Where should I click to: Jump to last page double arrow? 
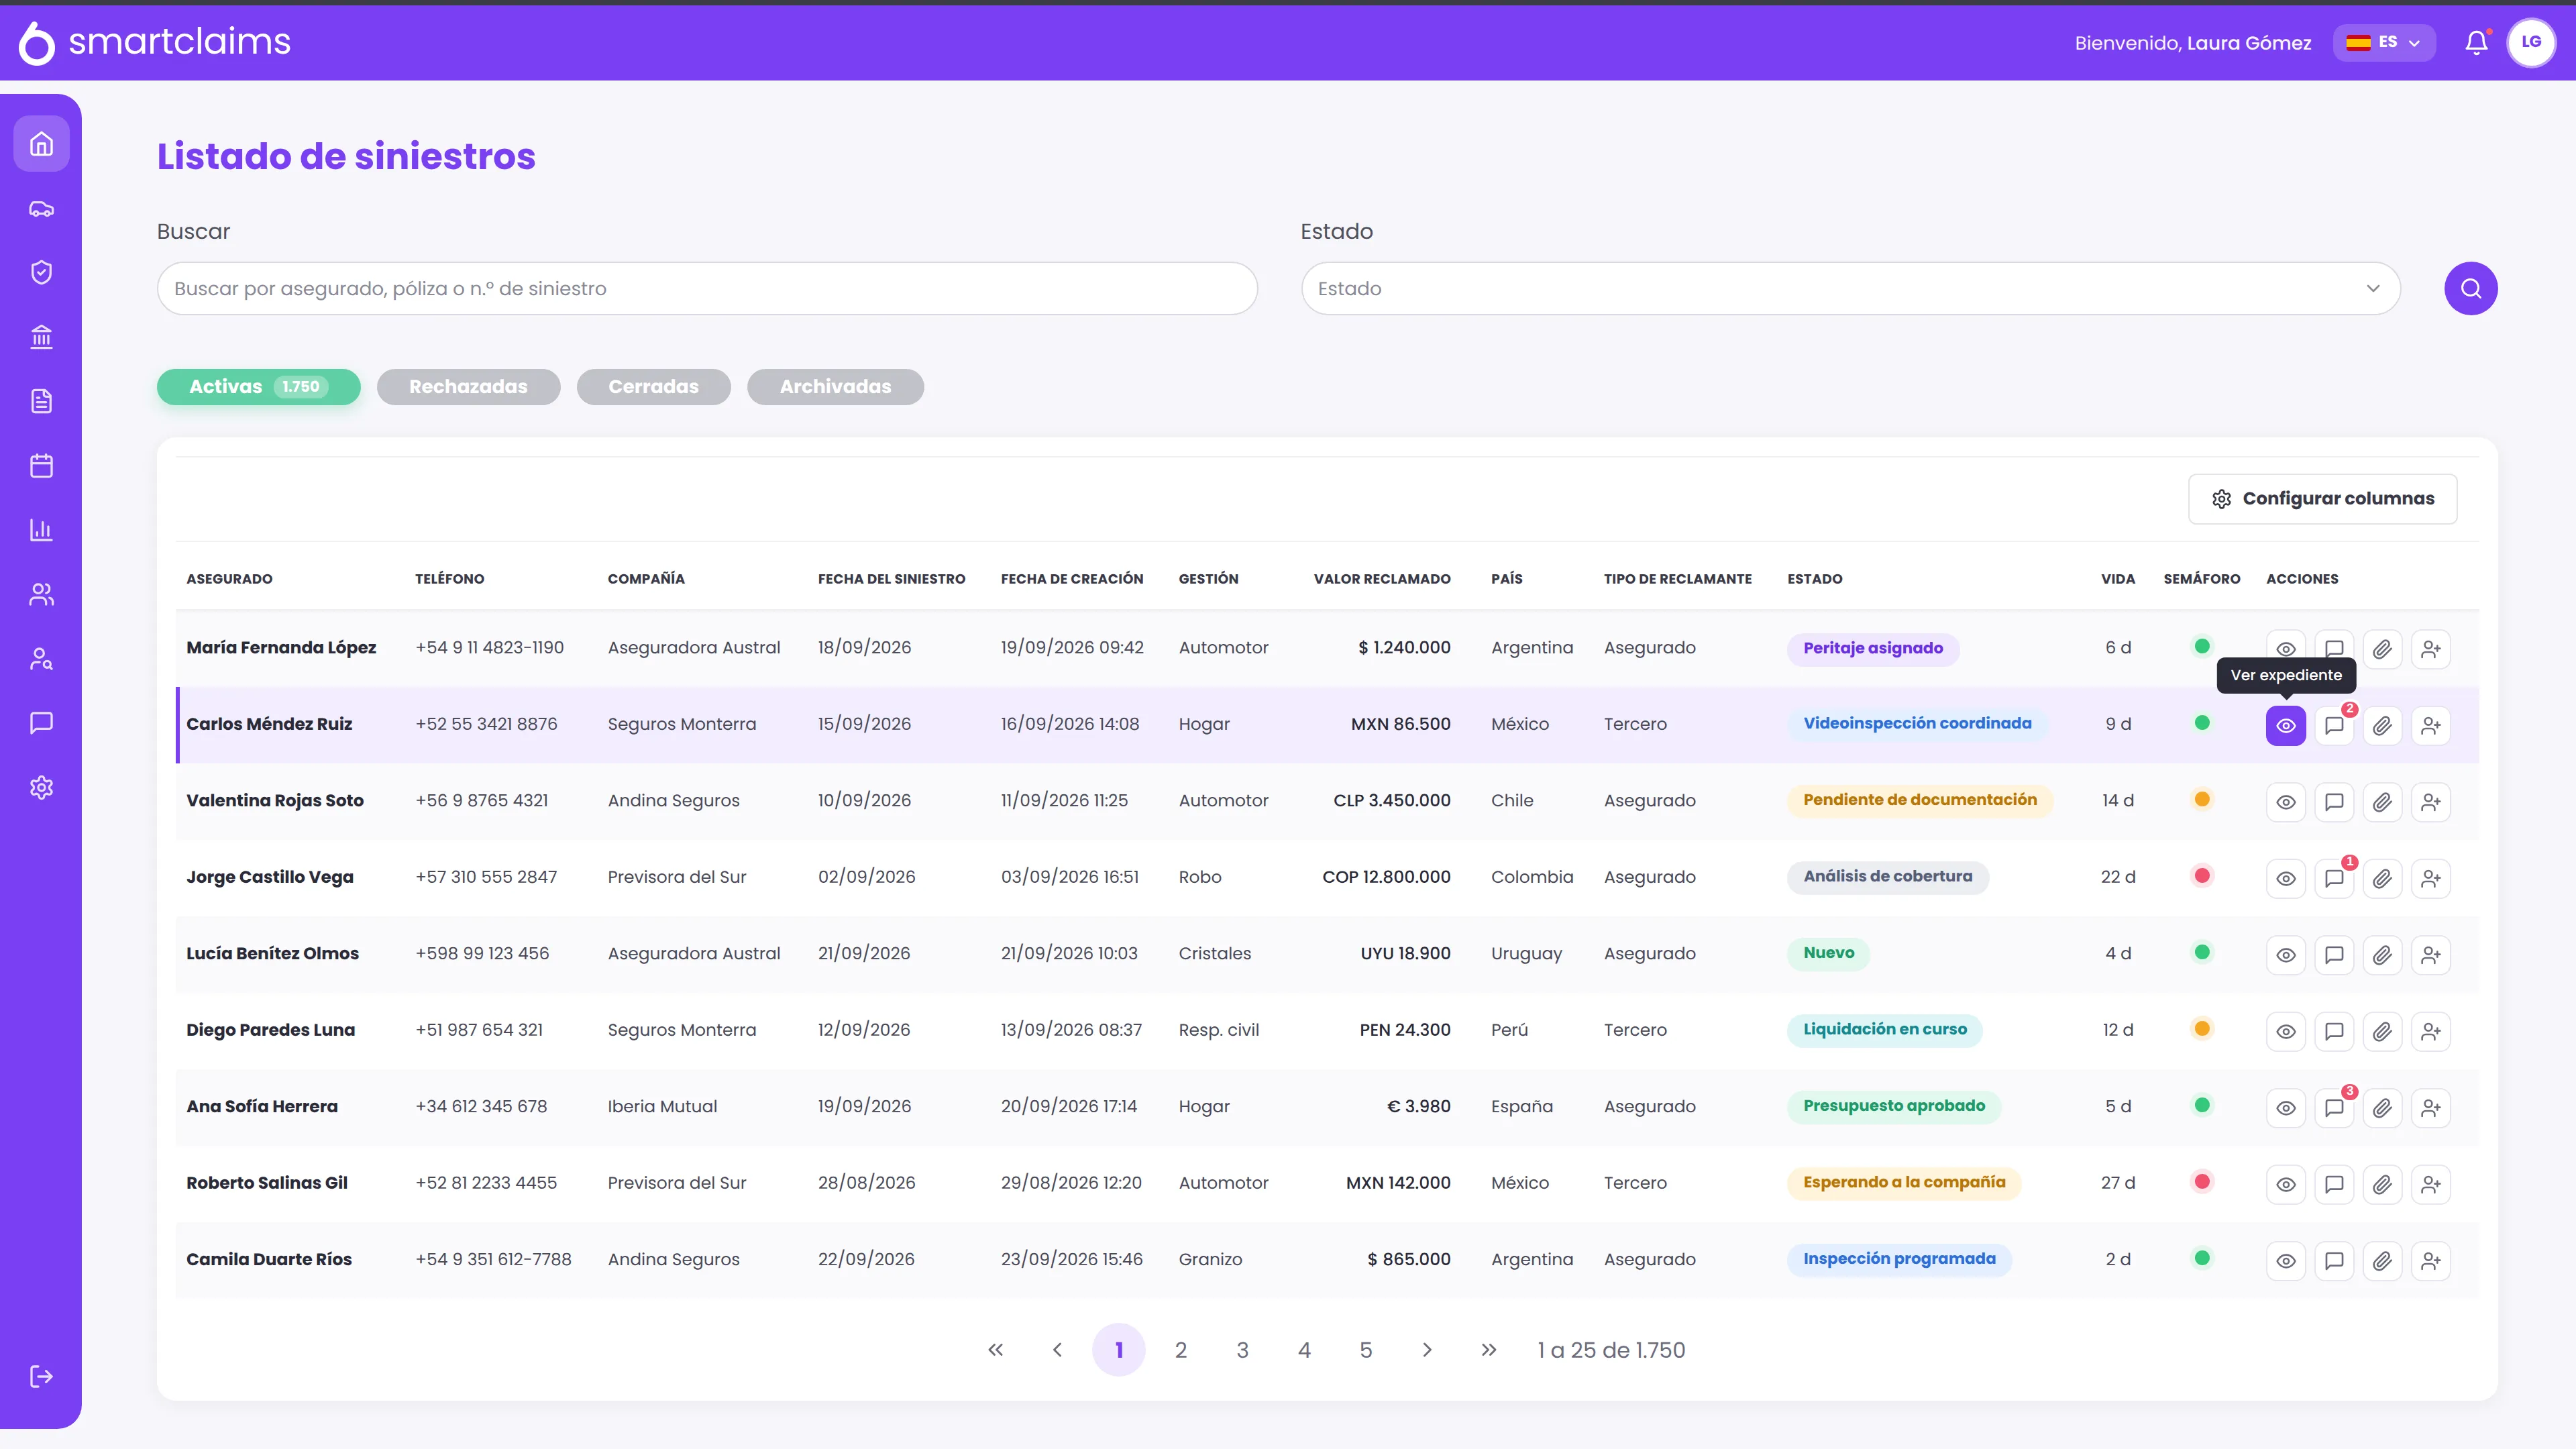[1488, 1350]
